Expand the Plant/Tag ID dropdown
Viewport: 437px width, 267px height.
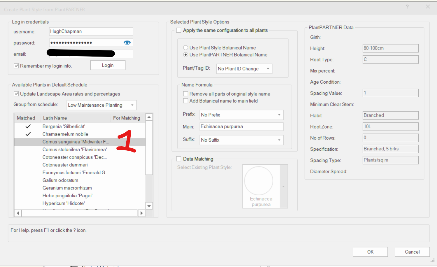coord(244,69)
